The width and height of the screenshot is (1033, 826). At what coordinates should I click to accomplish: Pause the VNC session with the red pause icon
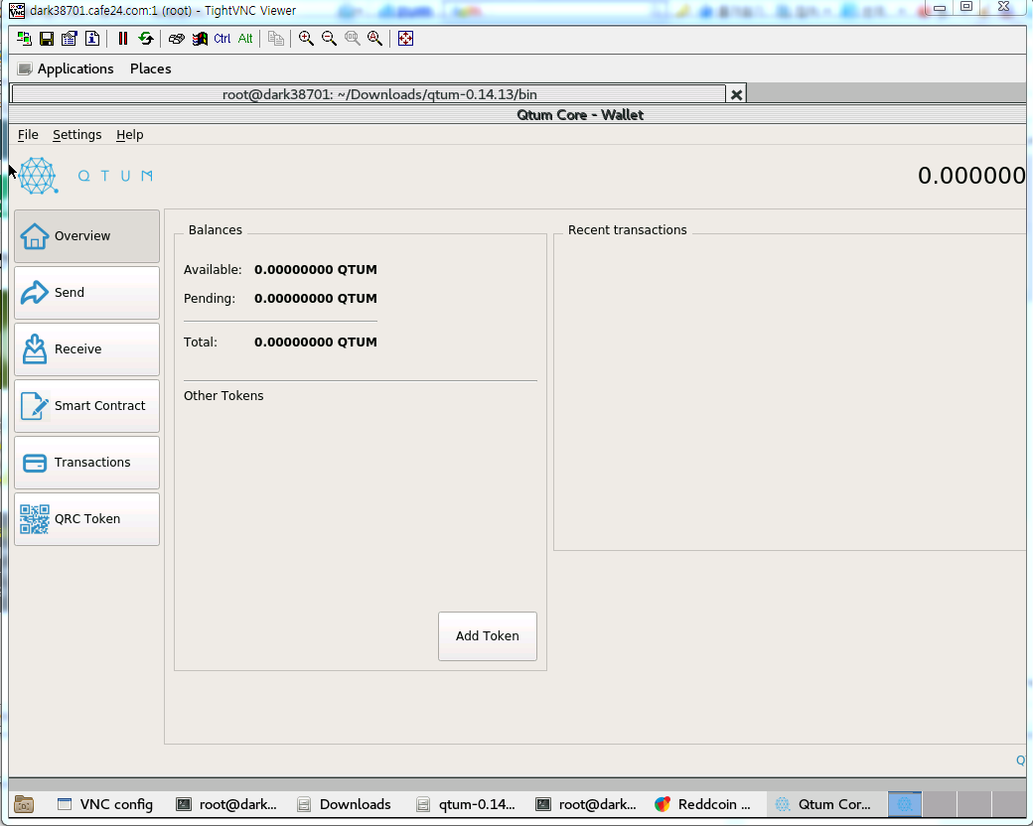click(x=122, y=39)
